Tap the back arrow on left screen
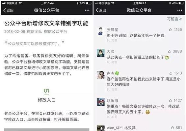Screen dimensions: 186x131 point(8,10)
